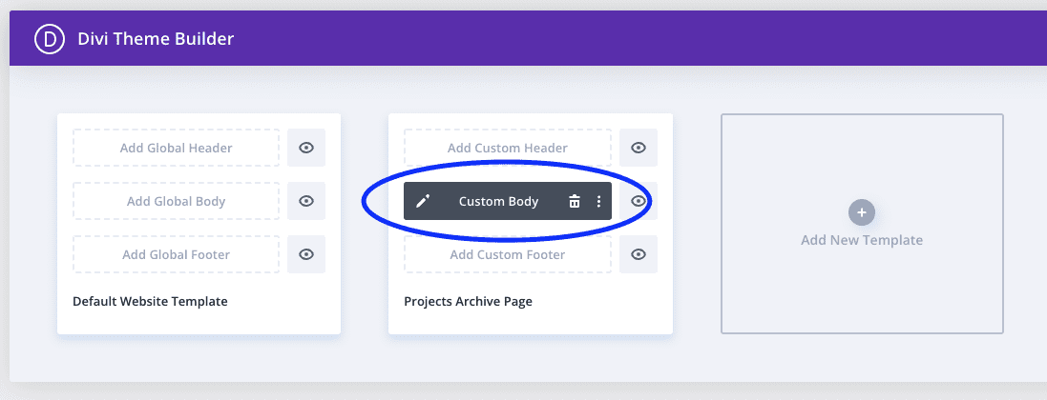
Task: Toggle visibility of Global Header
Action: [306, 148]
